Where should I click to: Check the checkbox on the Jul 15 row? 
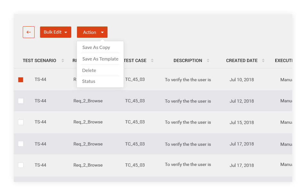(x=21, y=122)
